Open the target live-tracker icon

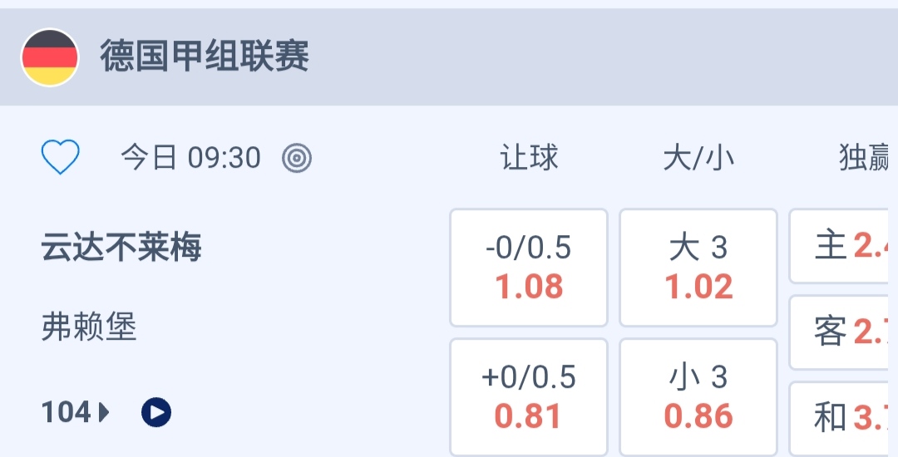(297, 157)
